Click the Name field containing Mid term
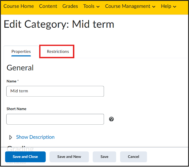This screenshot has height=167, width=189. coord(55,91)
